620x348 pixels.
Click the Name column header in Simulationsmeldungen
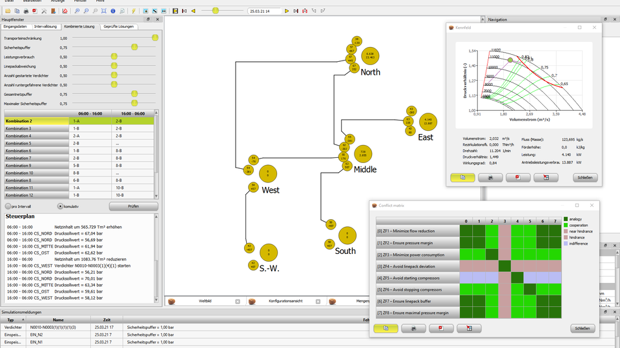(x=58, y=320)
